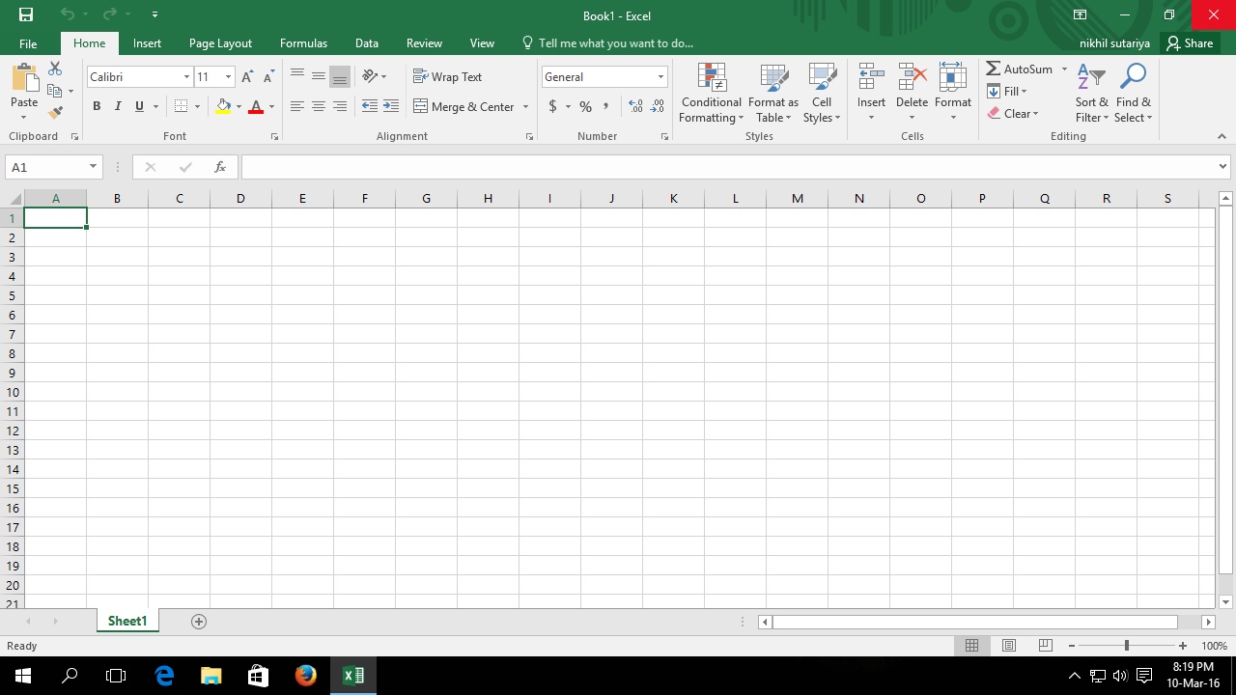Screen dimensions: 1236x695
Task: Toggle Underline formatting
Action: tap(139, 106)
